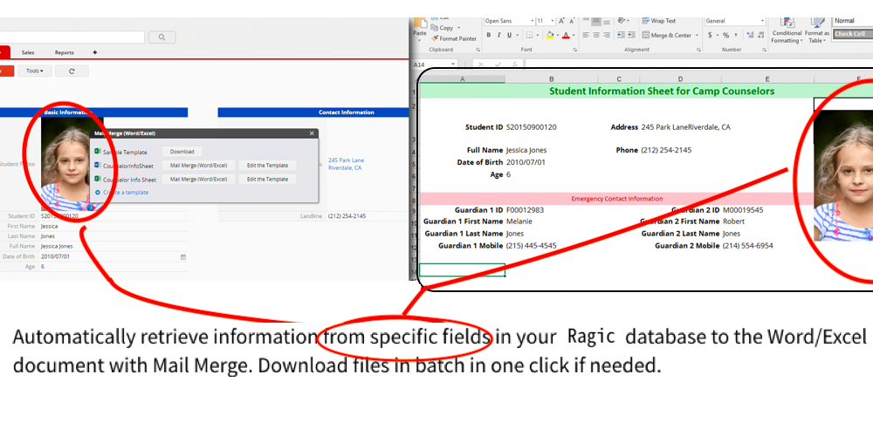Click the Create a template link
Image resolution: width=873 pixels, height=436 pixels.
[125, 193]
